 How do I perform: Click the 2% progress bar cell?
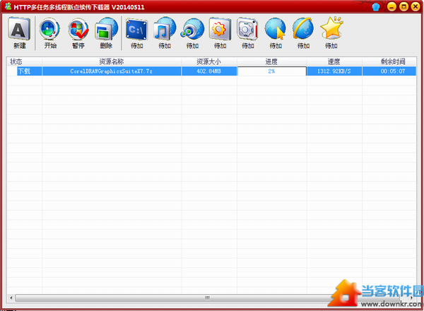(272, 71)
